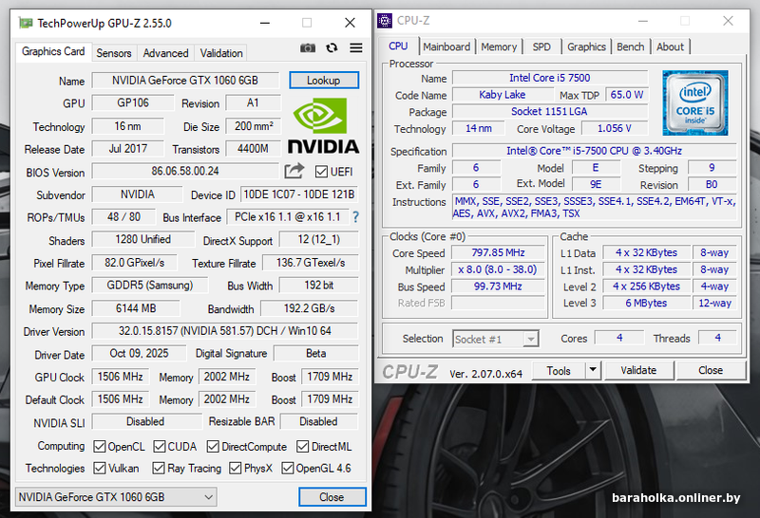Click the Core Voltage value 1.056 V
The width and height of the screenshot is (760, 518).
pyautogui.click(x=614, y=128)
